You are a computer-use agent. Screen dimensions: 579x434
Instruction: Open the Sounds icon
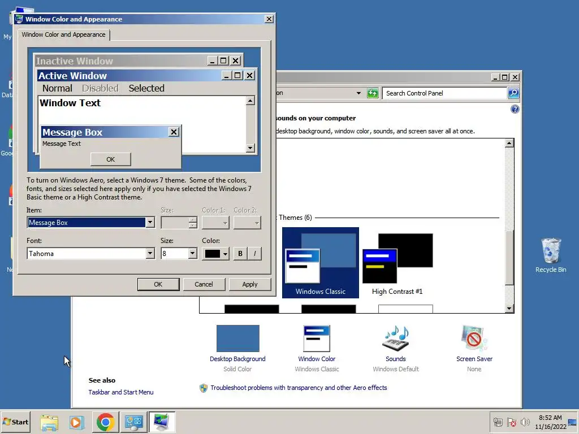(395, 338)
